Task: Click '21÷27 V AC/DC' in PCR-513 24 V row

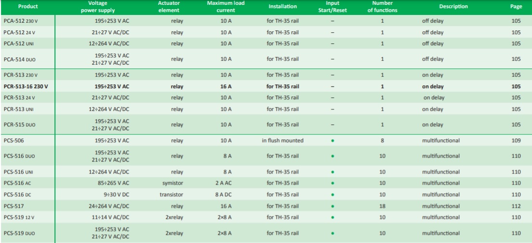Action: tap(110, 98)
